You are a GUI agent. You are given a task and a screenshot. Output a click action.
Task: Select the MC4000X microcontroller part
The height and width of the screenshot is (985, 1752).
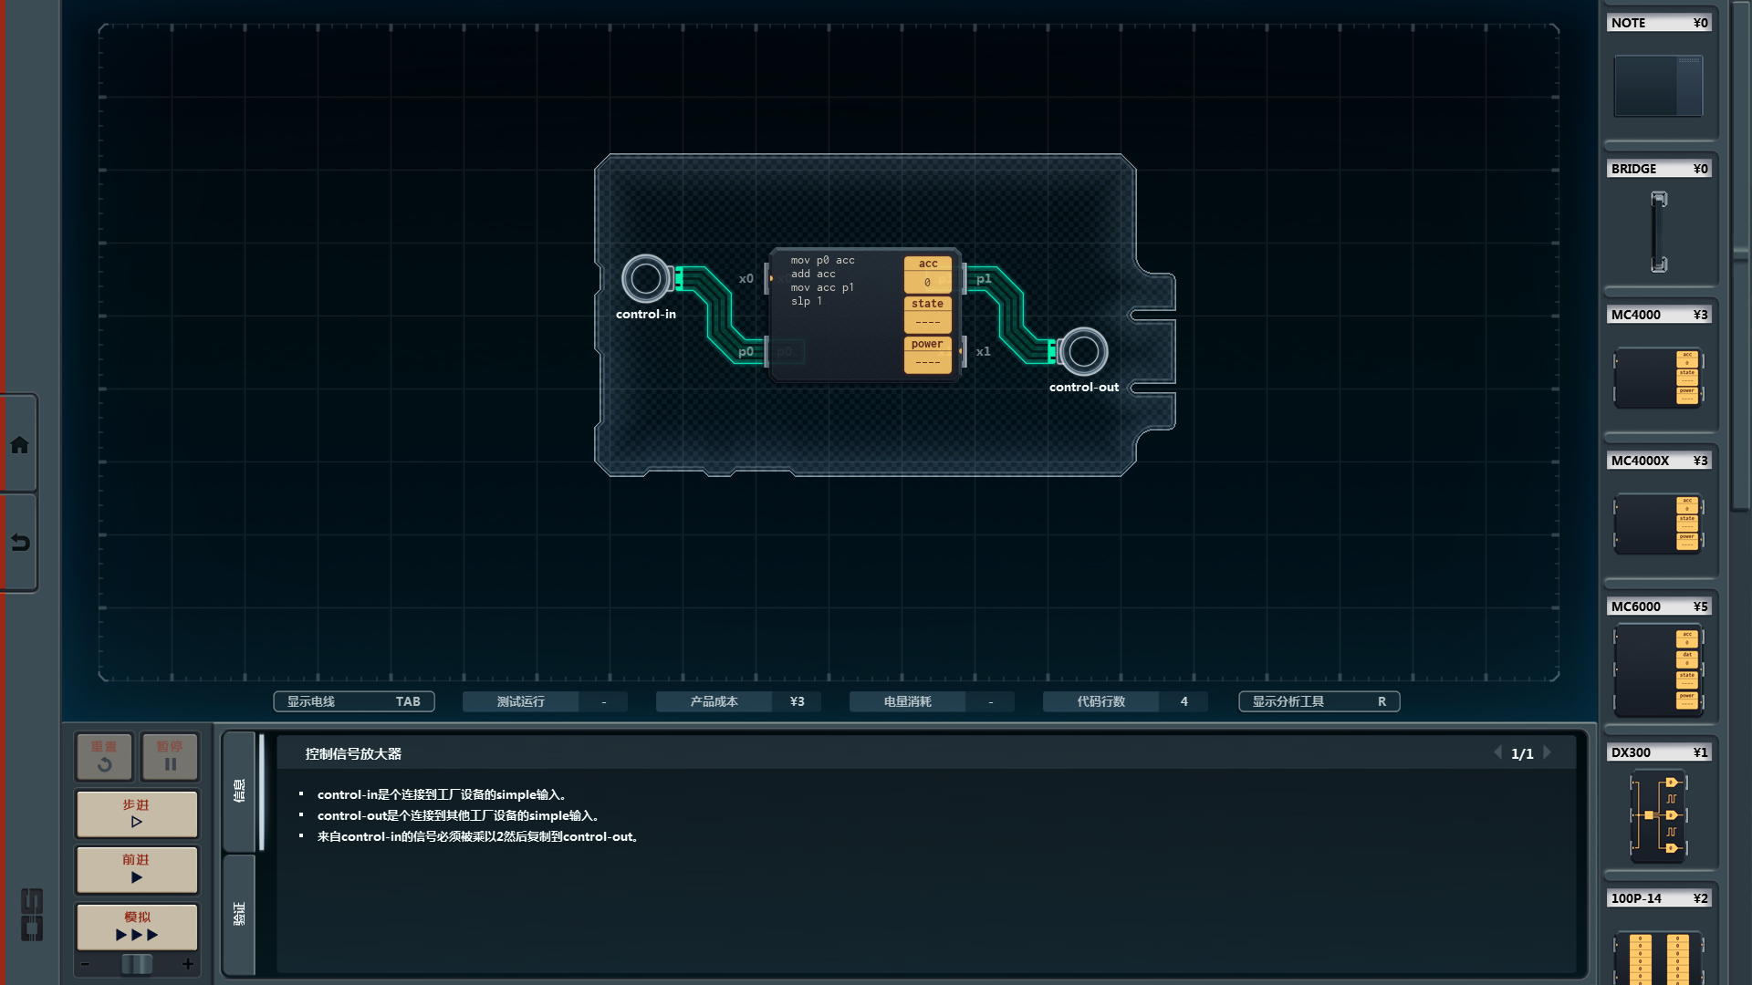click(x=1658, y=523)
